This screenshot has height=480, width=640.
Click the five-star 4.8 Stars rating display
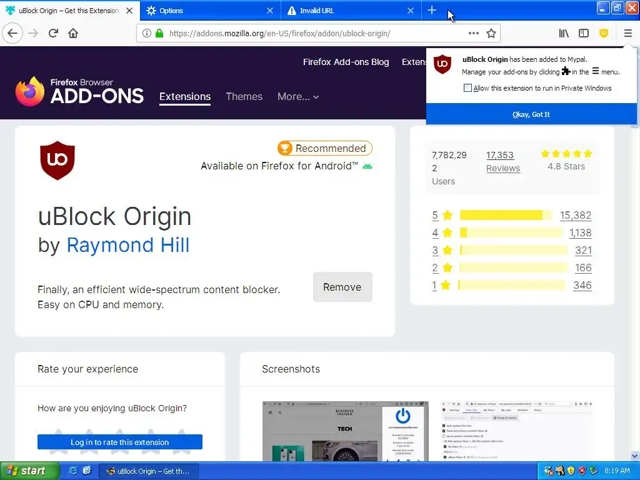pyautogui.click(x=566, y=160)
